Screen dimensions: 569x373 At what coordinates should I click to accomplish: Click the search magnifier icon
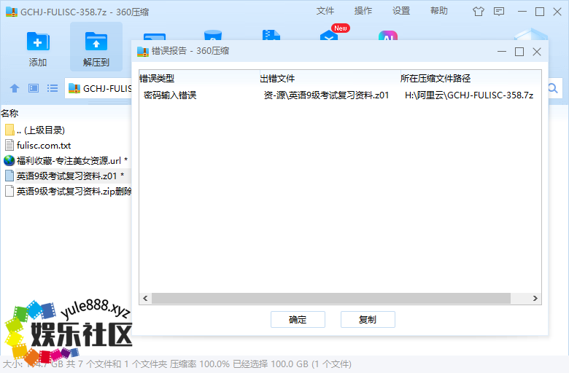click(553, 88)
